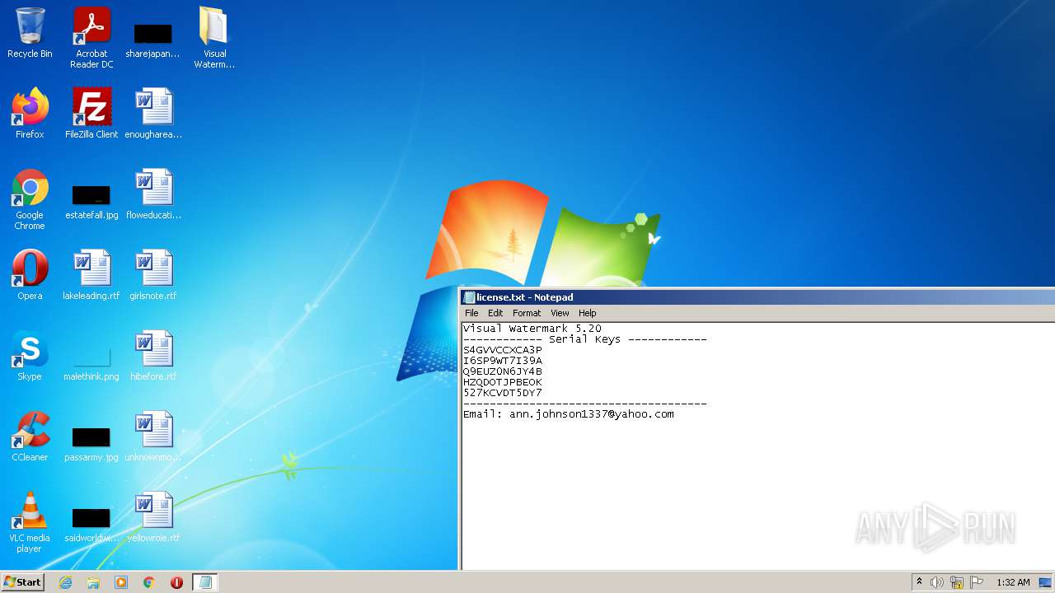The width and height of the screenshot is (1055, 593).
Task: Select enougharea document icon
Action: 153,114
